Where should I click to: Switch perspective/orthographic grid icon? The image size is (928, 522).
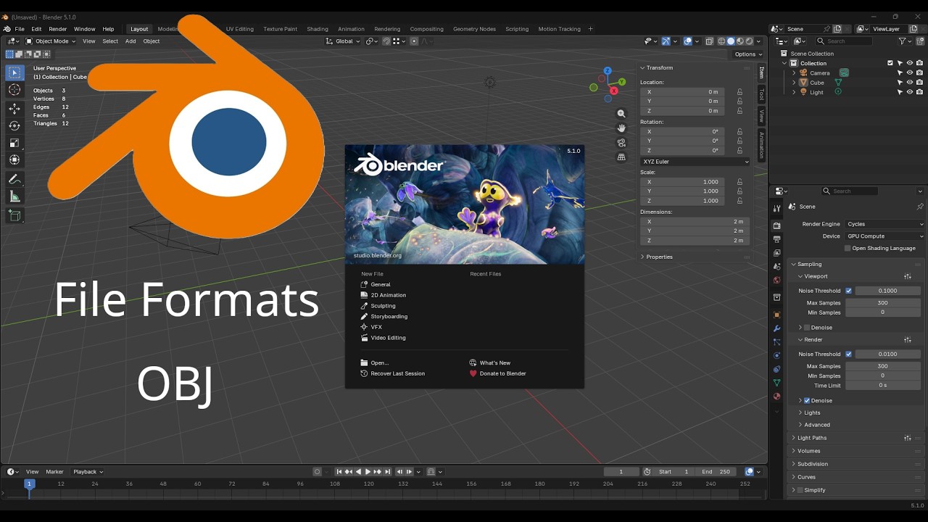(621, 157)
